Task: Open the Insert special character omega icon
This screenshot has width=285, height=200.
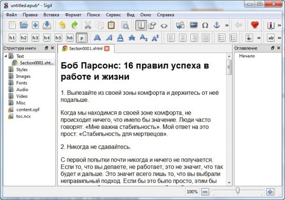Action: [205, 25]
